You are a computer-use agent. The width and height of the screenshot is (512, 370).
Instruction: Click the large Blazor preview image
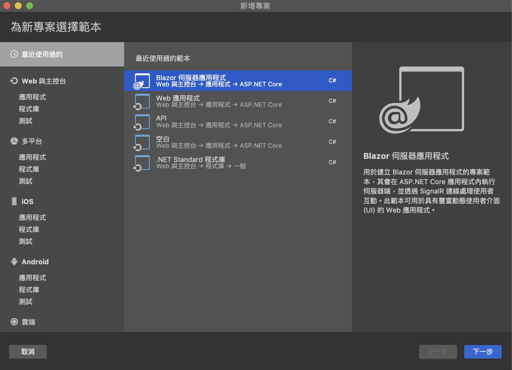(421, 100)
